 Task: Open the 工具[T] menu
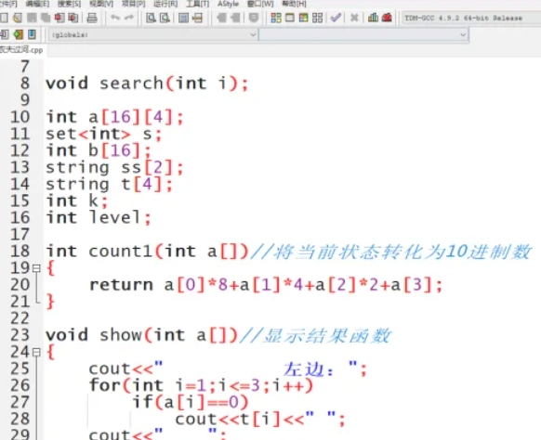(x=198, y=4)
